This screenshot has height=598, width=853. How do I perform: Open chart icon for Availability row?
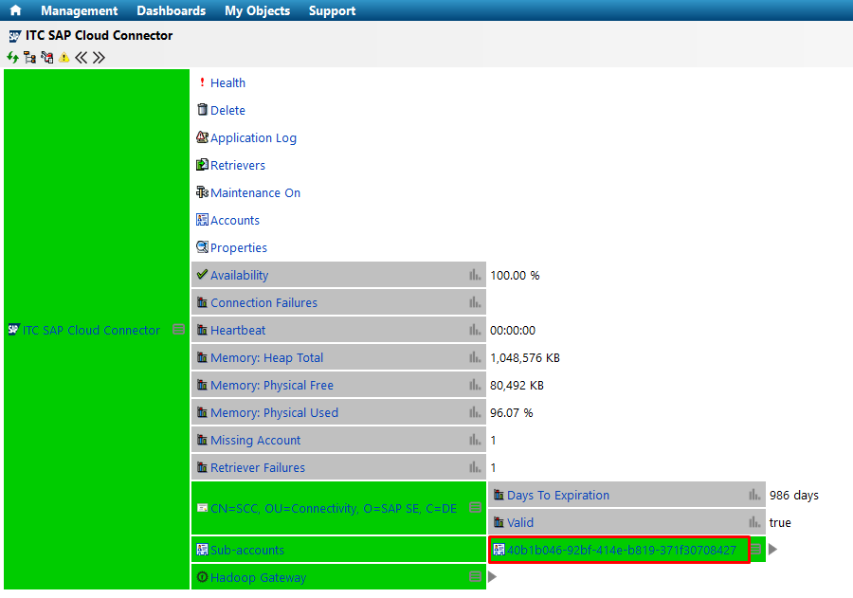tap(475, 275)
